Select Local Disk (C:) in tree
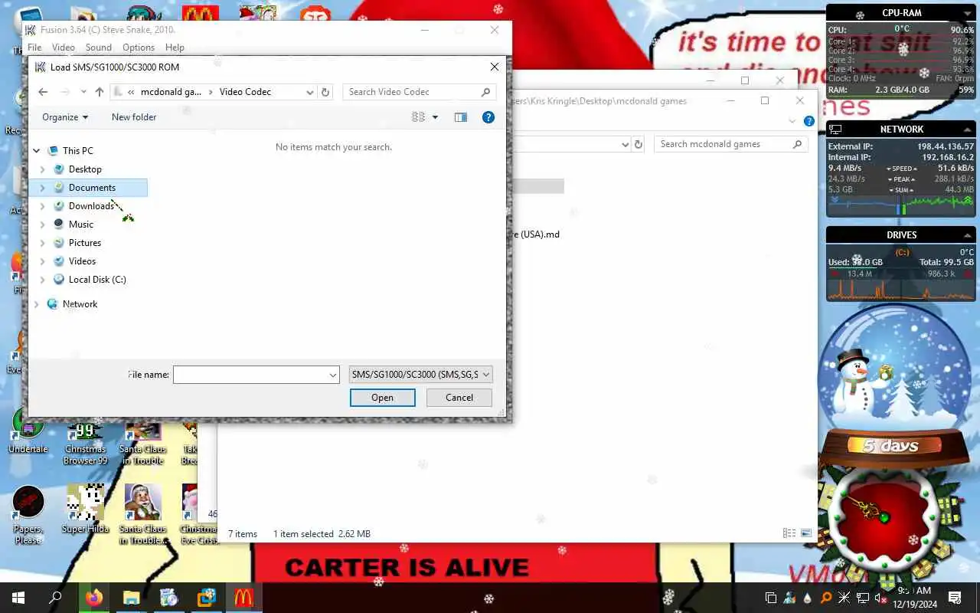 pos(96,280)
